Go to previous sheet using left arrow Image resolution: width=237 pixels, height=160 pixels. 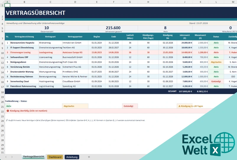[x=6, y=157]
